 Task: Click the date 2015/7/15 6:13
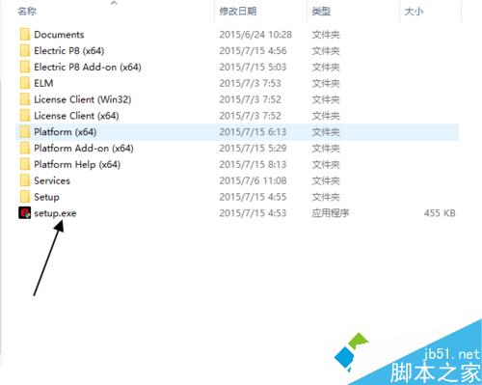tap(253, 132)
